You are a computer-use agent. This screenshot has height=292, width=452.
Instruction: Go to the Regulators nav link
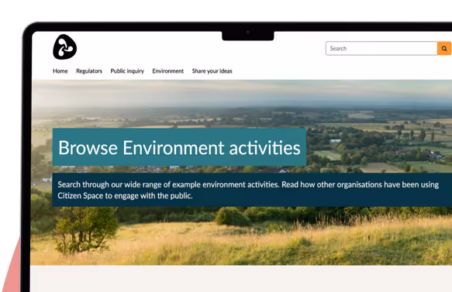[89, 71]
